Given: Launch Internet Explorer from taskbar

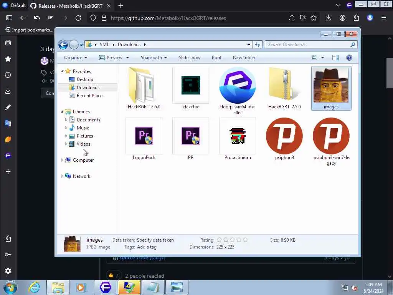Looking at the screenshot, I should point(34,287).
